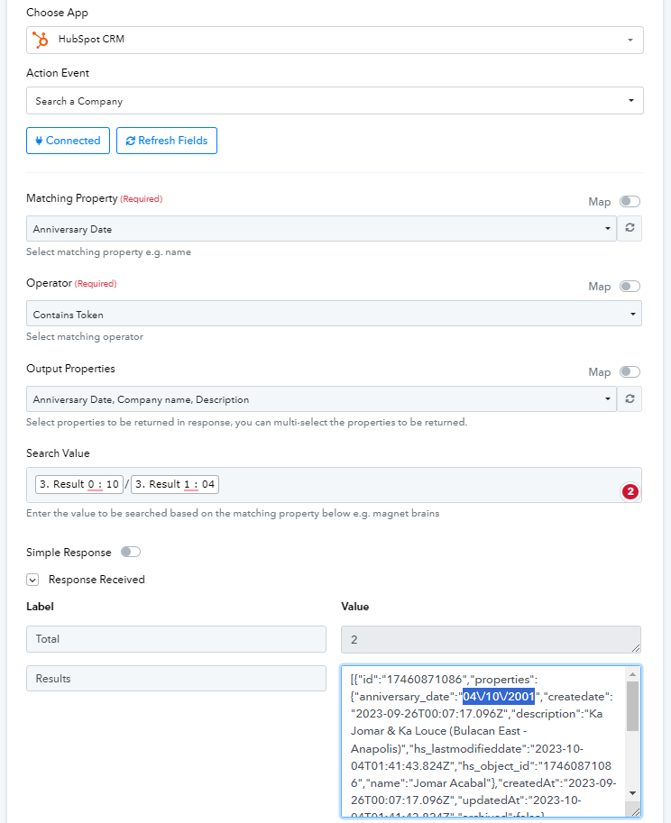
Task: Click the Total label field
Action: [x=176, y=639]
